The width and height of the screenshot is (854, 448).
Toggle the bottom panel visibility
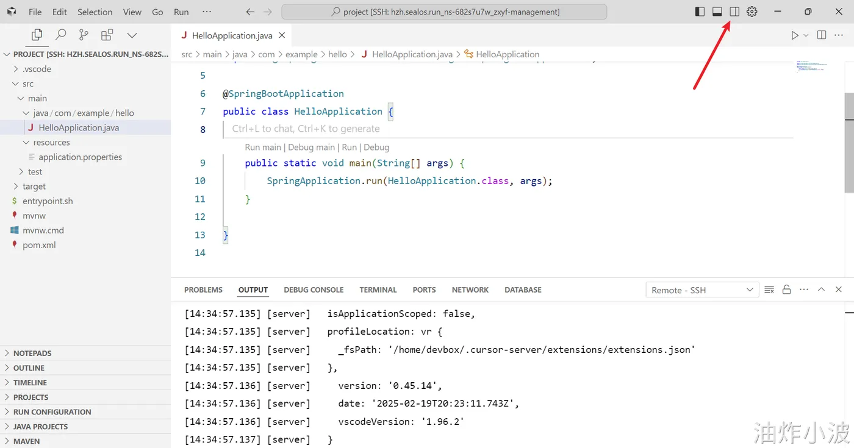(x=717, y=12)
